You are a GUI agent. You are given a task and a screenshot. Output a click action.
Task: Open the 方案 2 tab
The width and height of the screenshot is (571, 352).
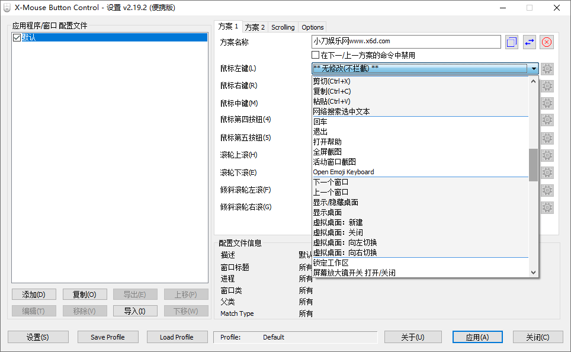click(x=255, y=27)
